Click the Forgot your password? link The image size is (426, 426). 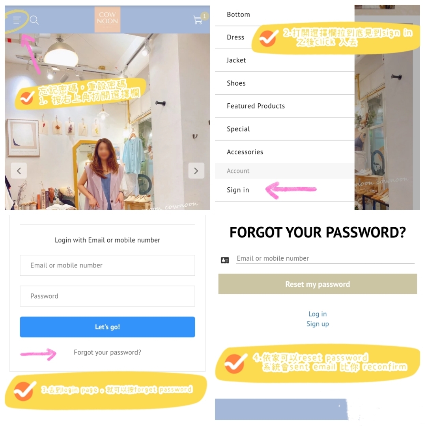[x=107, y=352]
